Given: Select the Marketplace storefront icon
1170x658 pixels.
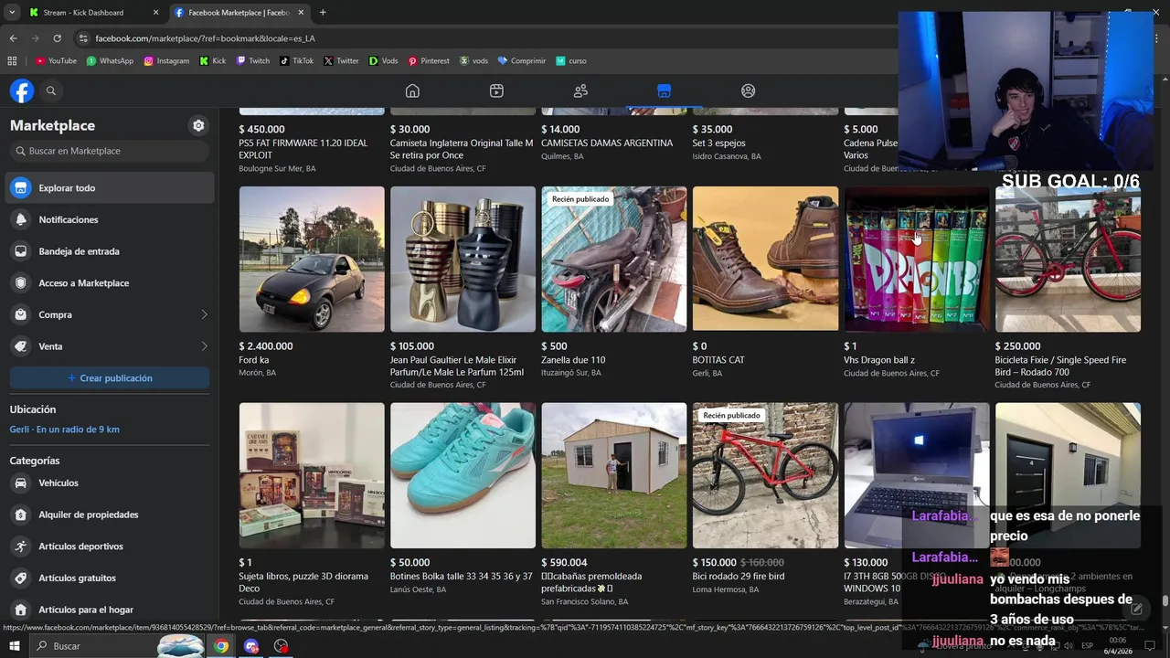Looking at the screenshot, I should [665, 90].
